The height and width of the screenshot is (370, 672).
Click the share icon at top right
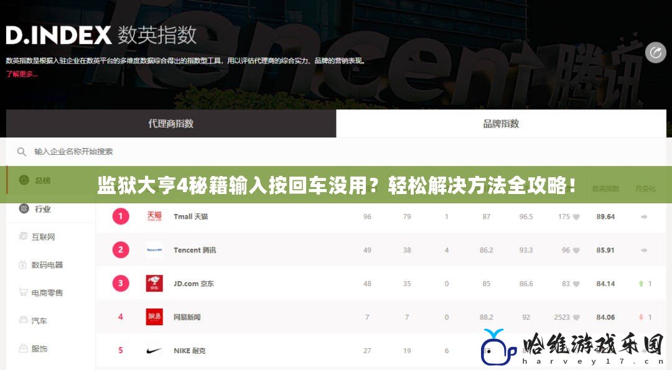pos(656,53)
